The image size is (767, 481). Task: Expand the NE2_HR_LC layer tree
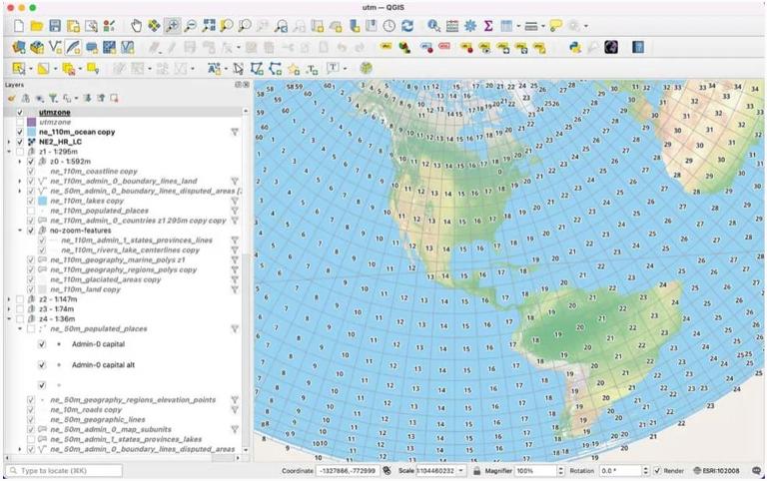[x=9, y=142]
